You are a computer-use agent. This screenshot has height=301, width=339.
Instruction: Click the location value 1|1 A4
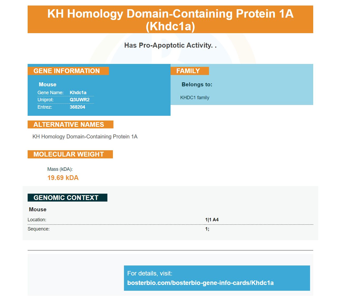point(212,220)
